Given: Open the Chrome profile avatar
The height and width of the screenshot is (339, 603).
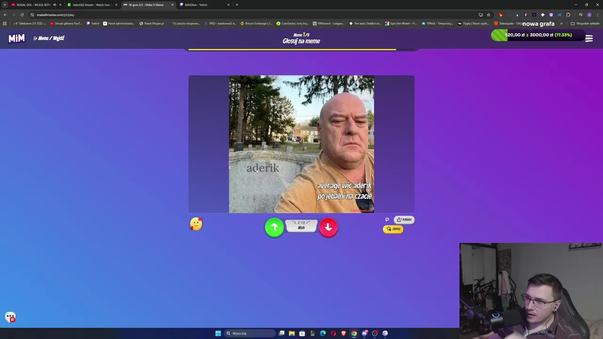Looking at the screenshot, I should [589, 15].
